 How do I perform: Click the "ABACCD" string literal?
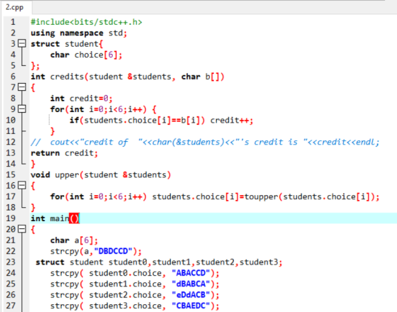click(191, 273)
